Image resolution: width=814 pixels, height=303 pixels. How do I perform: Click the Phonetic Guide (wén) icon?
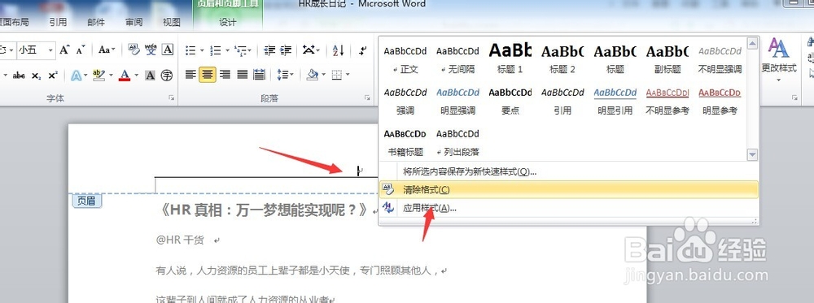click(151, 50)
